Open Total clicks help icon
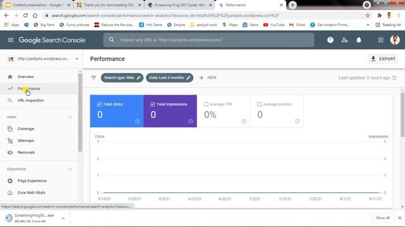Screen dimensions: 405x227 pos(137,121)
